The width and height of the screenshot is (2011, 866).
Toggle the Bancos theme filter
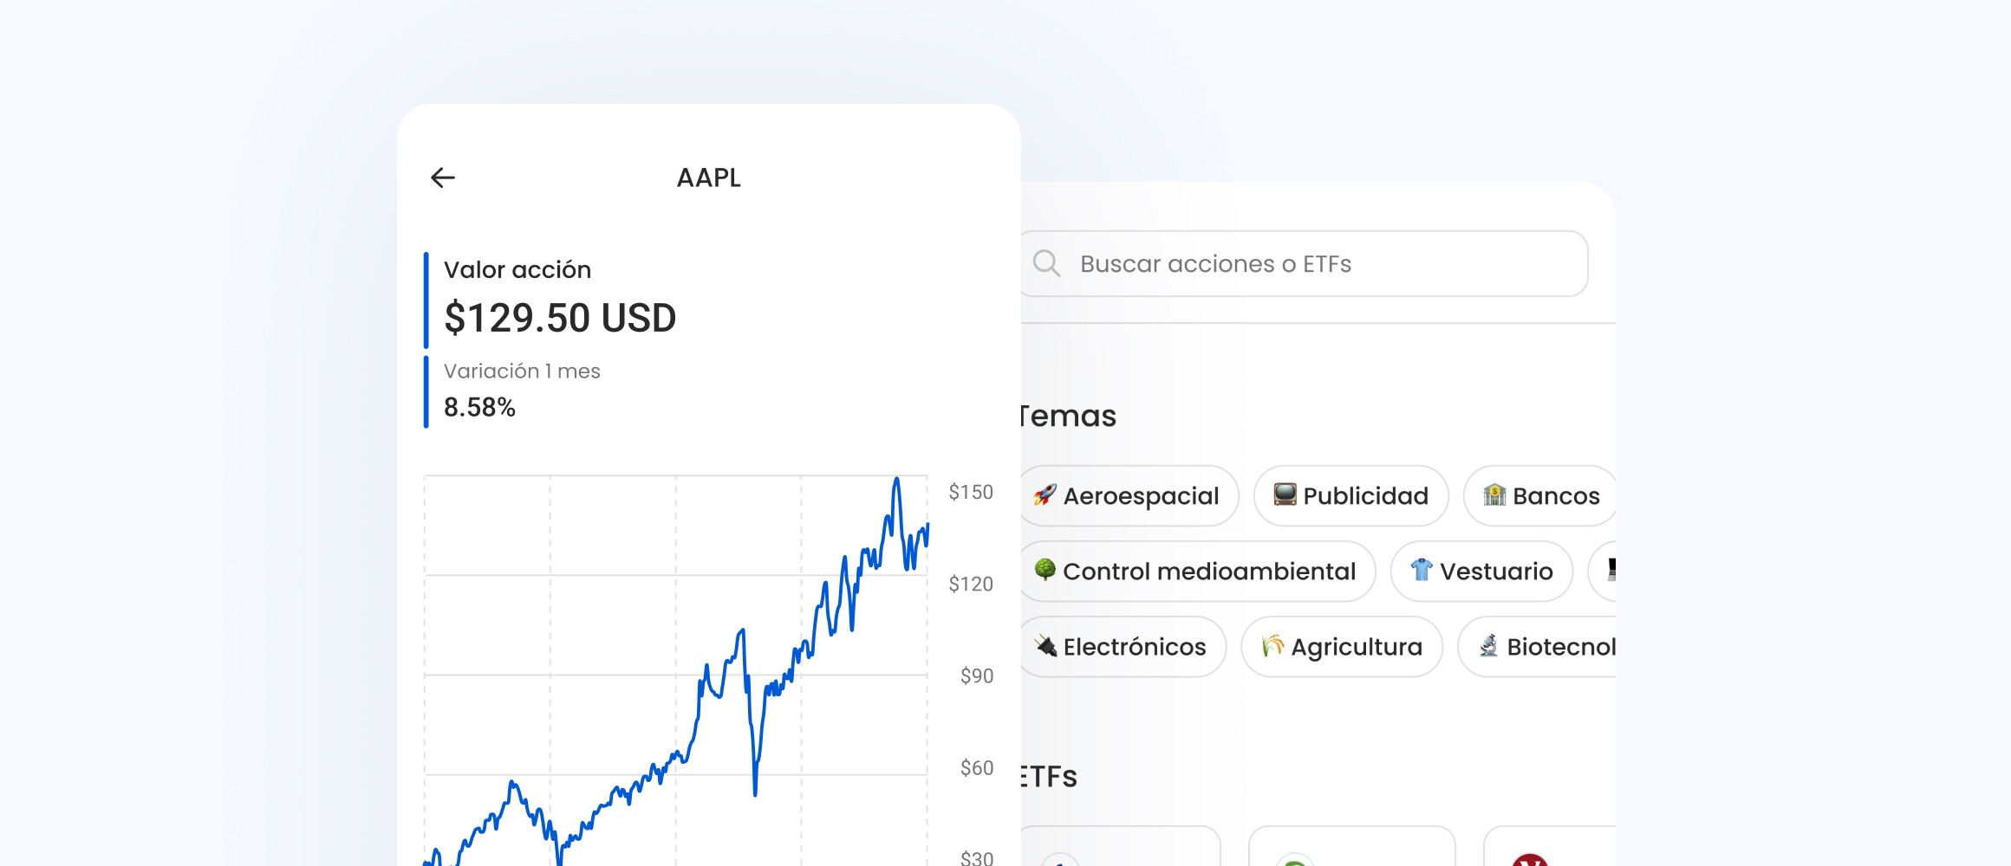[1539, 495]
